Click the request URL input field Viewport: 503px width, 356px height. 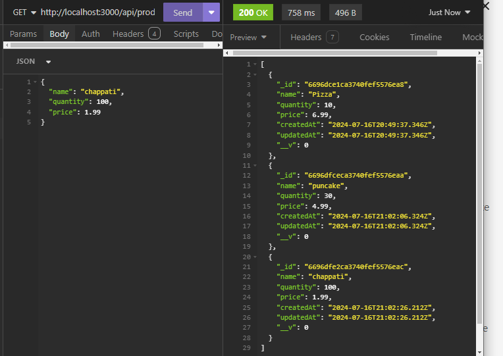pos(97,13)
